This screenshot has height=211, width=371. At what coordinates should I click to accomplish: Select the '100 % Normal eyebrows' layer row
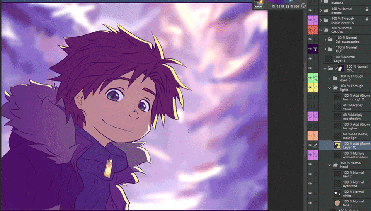(x=345, y=184)
